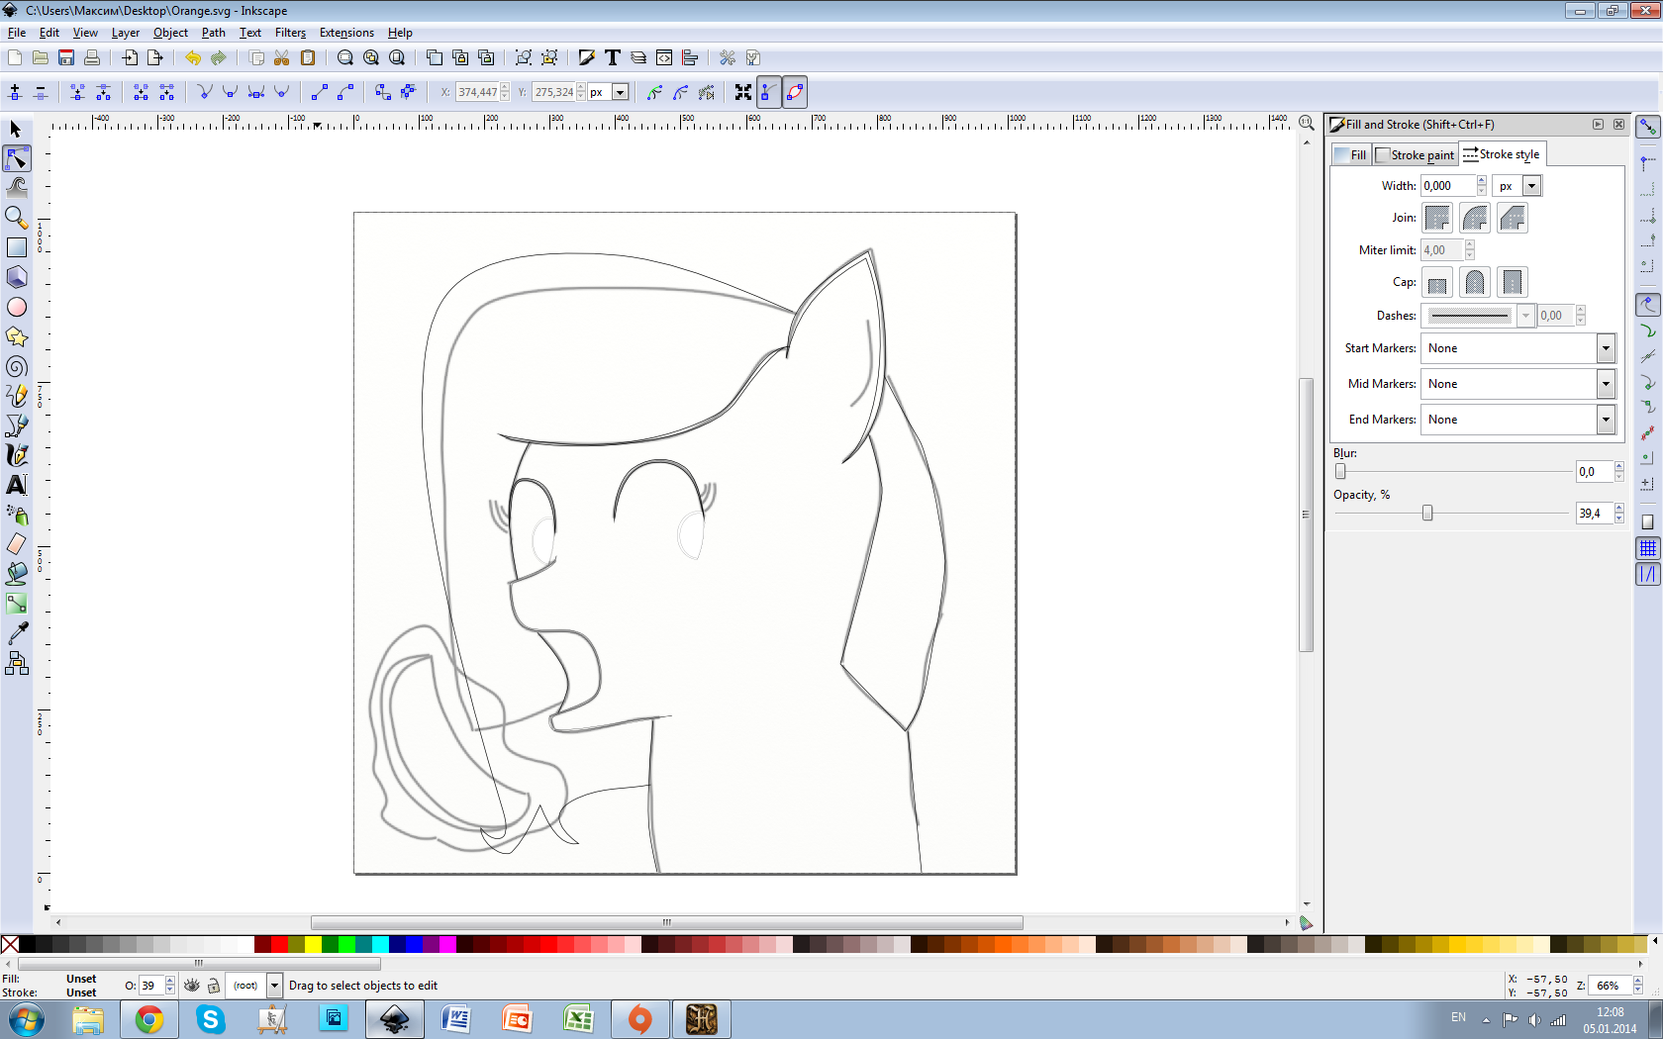The image size is (1663, 1039).
Task: Click the Undo arrow icon
Action: (193, 57)
